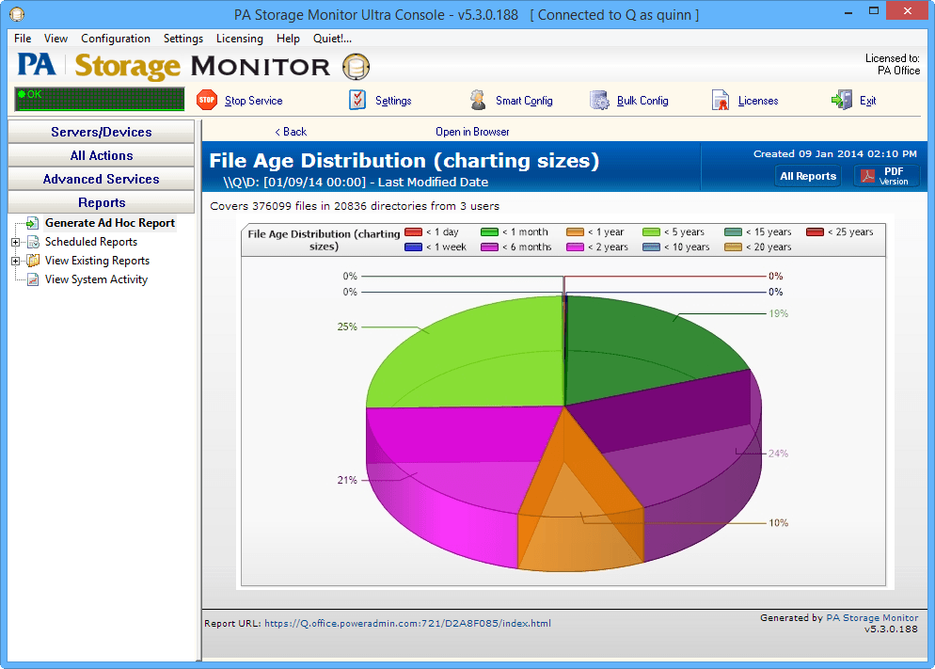The image size is (935, 669).
Task: Click the View Existing Reports folder icon
Action: click(x=34, y=261)
